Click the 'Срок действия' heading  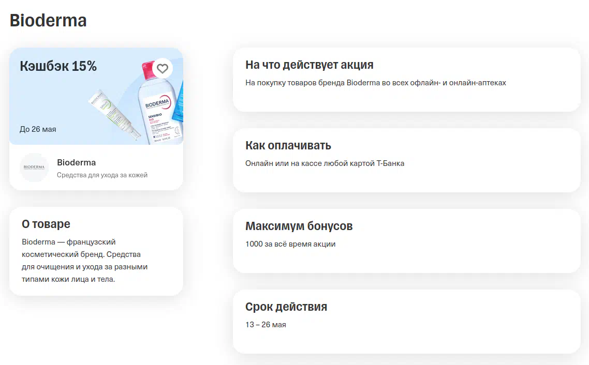[x=286, y=307]
